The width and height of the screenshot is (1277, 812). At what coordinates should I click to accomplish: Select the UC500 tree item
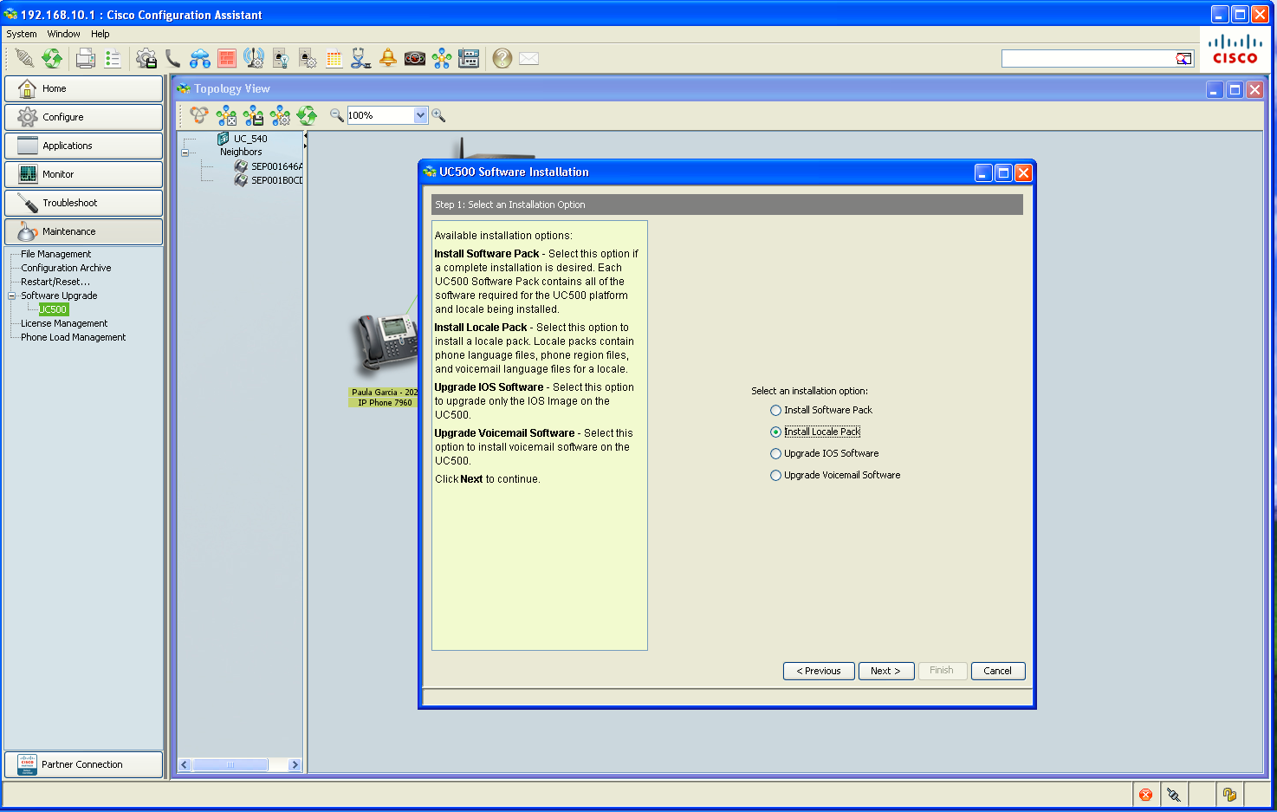click(x=53, y=309)
